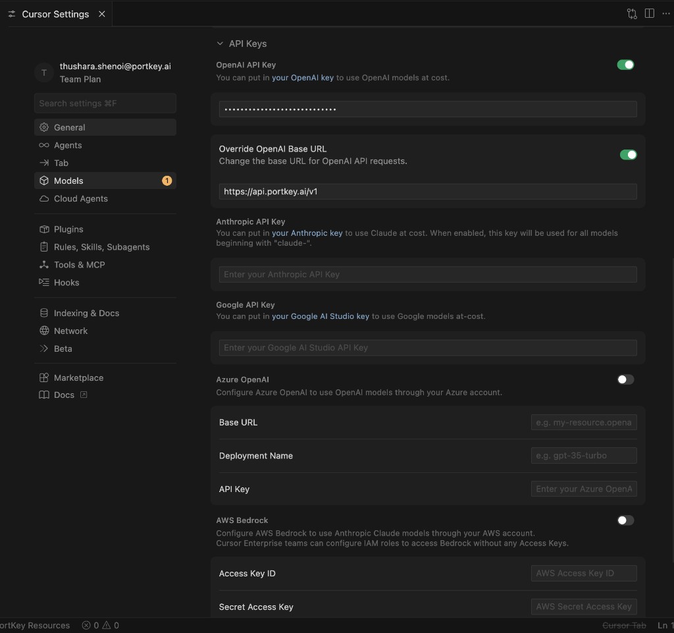Click PortKey Resources in status bar
Image resolution: width=674 pixels, height=633 pixels.
(35, 625)
